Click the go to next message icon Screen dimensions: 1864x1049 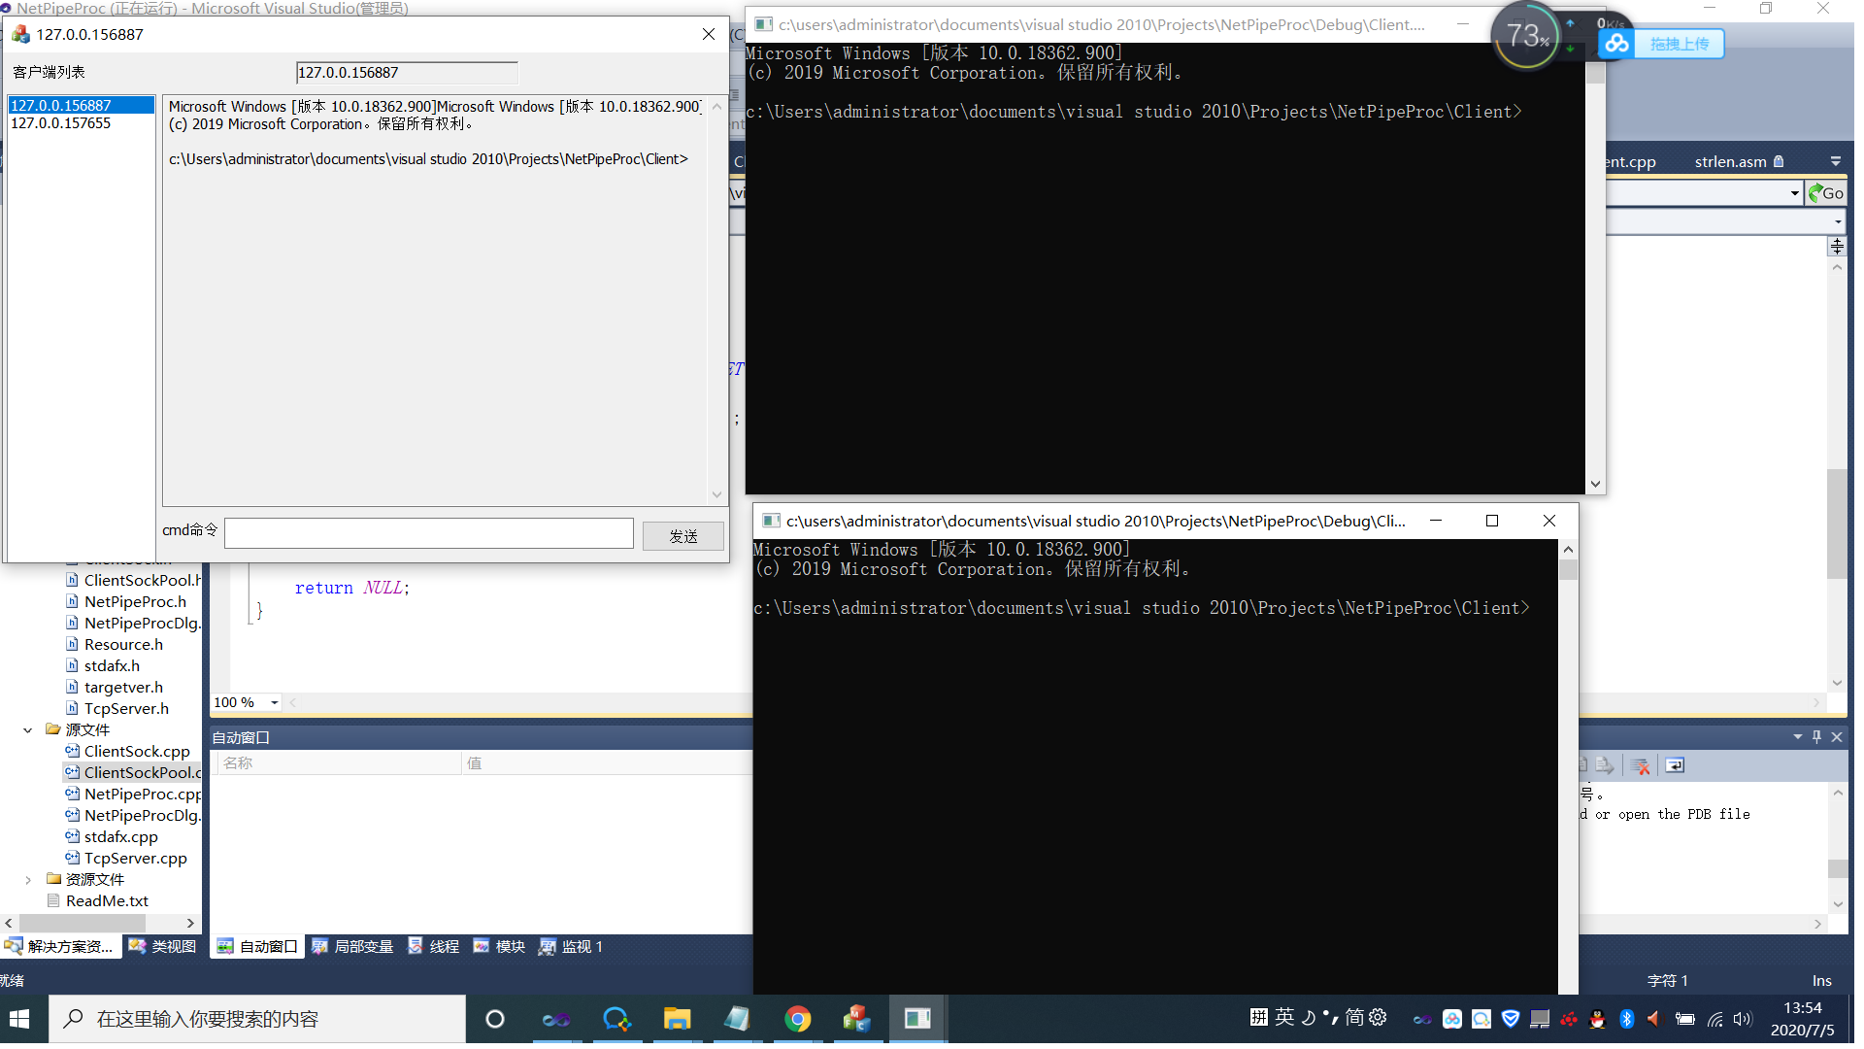(1605, 765)
